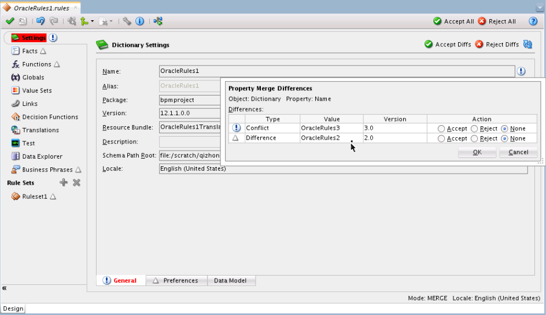This screenshot has height=315, width=546.
Task: Click Reject Diffs button
Action: 497,44
